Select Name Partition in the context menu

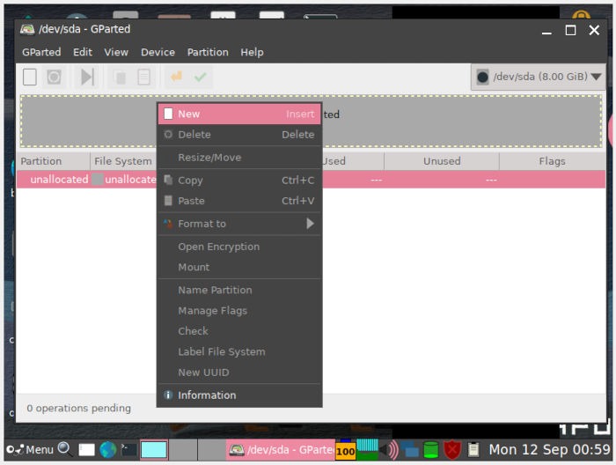(x=239, y=290)
